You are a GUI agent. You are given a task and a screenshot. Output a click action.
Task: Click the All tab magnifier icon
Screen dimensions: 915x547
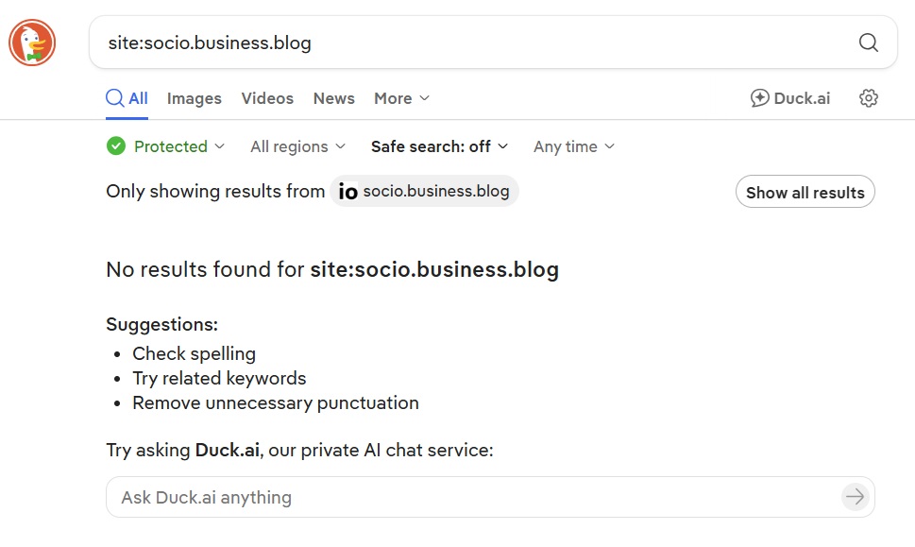point(114,98)
